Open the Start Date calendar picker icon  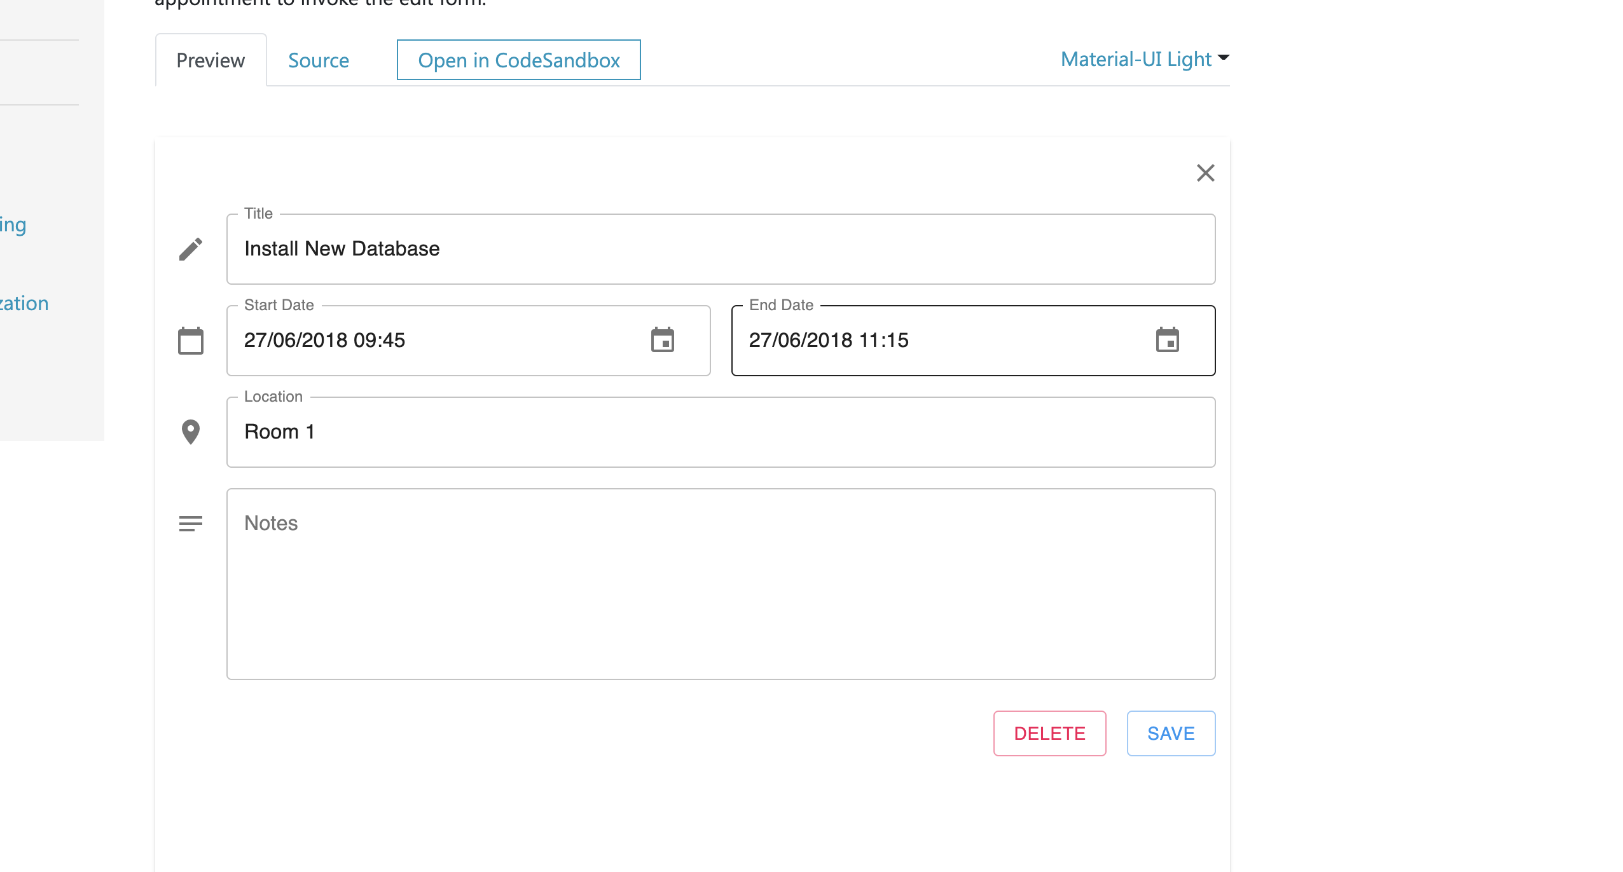[x=664, y=341]
